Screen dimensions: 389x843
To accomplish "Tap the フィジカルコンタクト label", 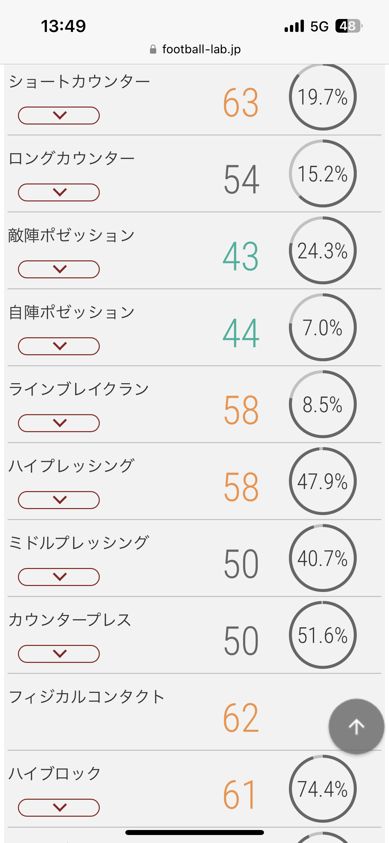I will tap(87, 697).
